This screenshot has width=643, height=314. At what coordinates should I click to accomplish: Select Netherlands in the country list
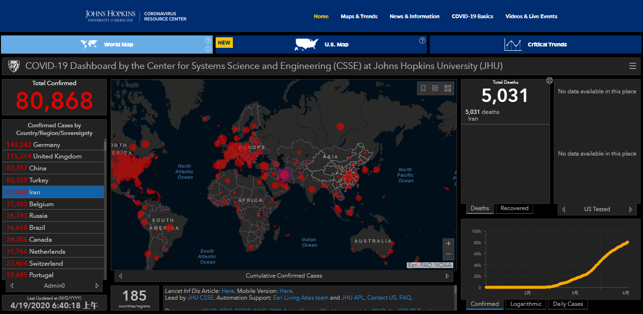(x=53, y=251)
